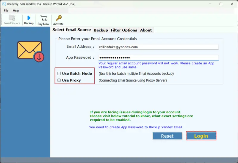Click the Activate key icon
This screenshot has width=238, height=163.
click(58, 20)
